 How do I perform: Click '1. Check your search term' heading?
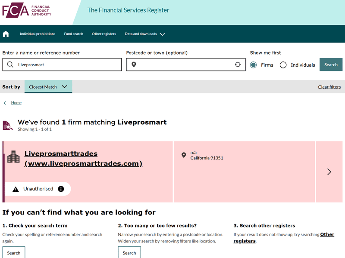click(35, 225)
